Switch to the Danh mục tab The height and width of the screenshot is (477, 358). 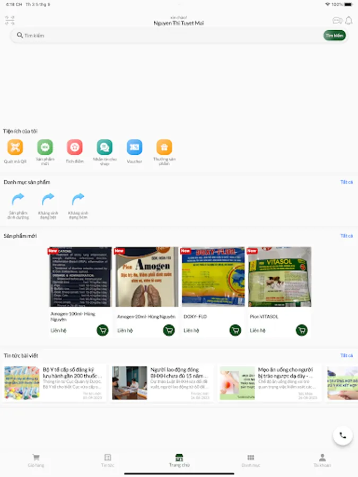tap(251, 460)
